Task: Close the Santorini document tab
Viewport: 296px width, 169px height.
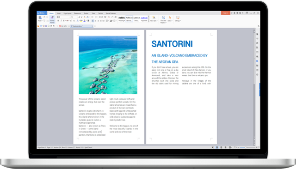Action: (x=92, y=26)
